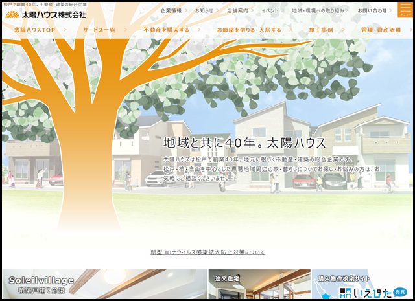
Task: Open the 施工事例 navigation item
Action: 321,30
